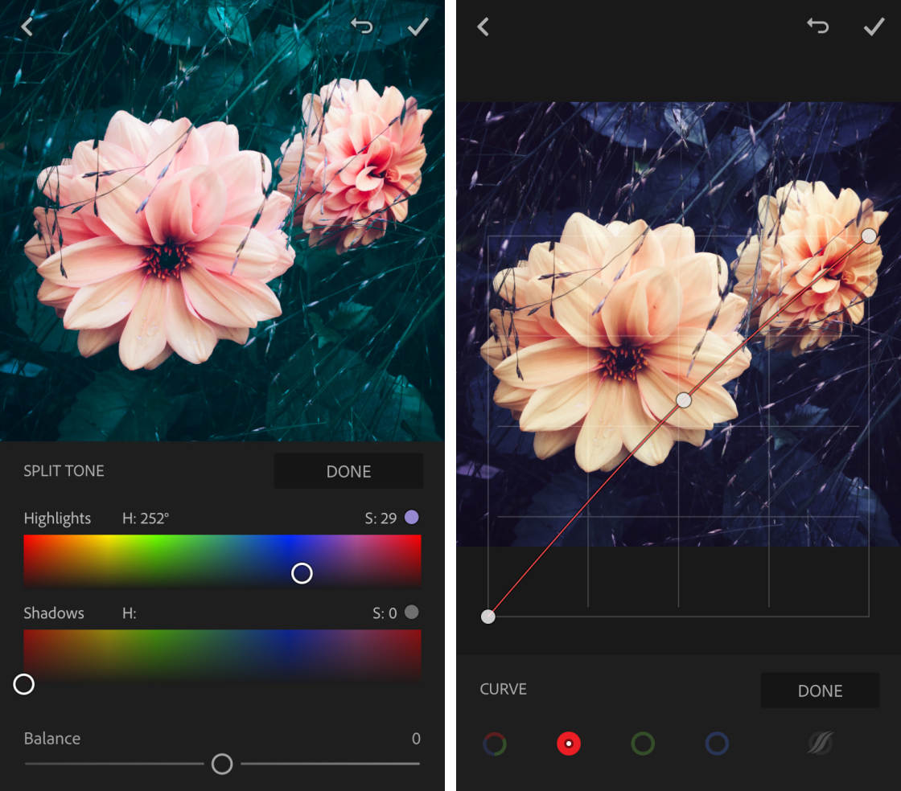Tap the Highlights purple color swatch
The width and height of the screenshot is (901, 791).
[412, 518]
